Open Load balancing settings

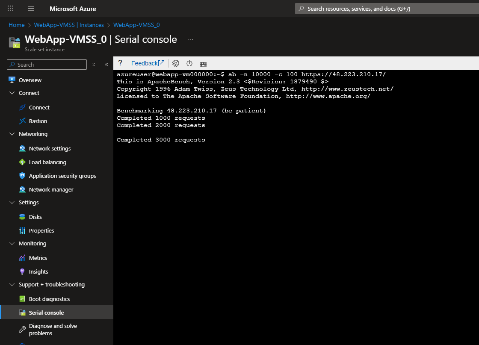47,162
